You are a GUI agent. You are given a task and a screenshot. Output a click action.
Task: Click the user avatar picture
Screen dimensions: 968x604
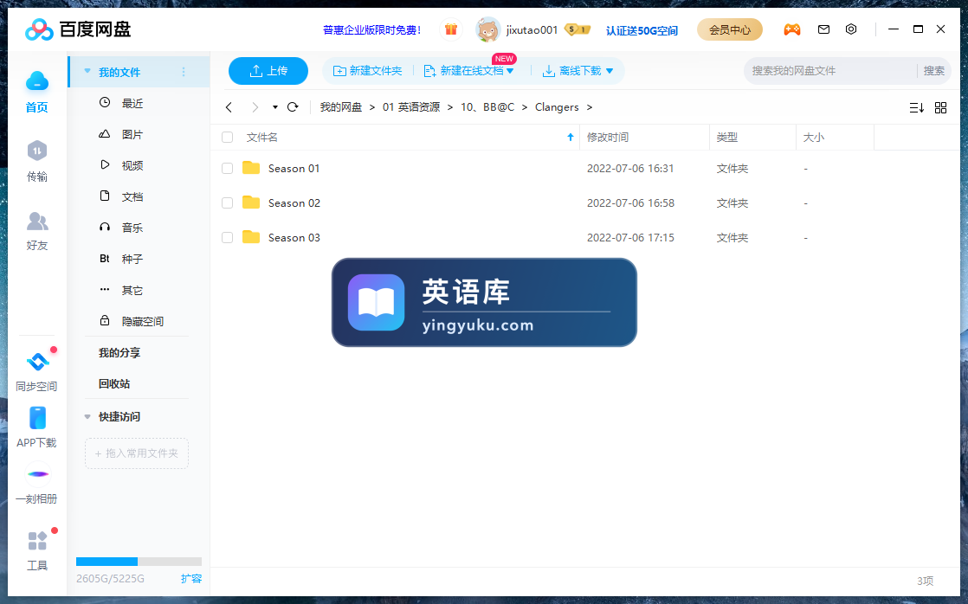coord(488,29)
